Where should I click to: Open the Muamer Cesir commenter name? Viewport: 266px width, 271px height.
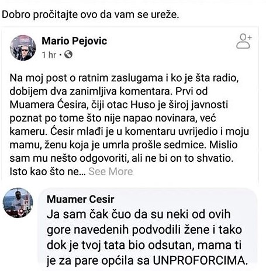pos(81,199)
